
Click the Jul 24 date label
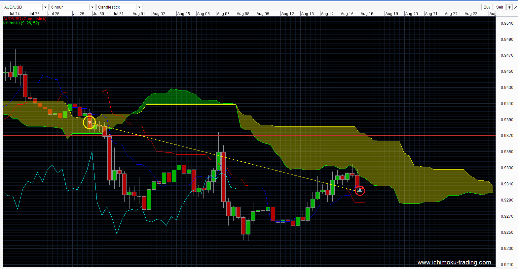tap(14, 14)
